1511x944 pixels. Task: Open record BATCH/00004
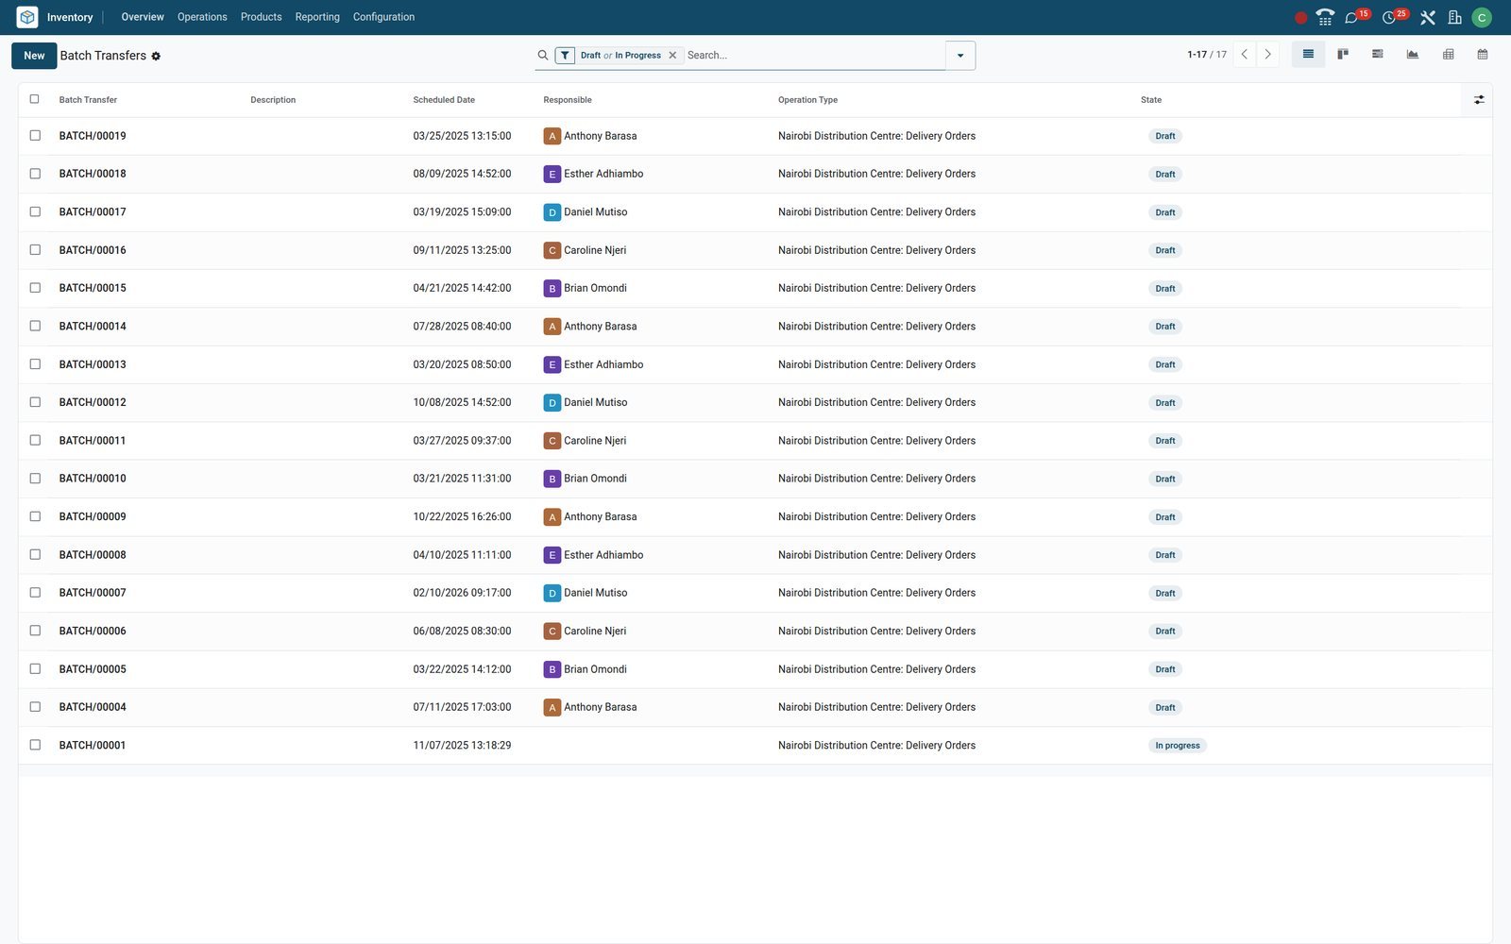tap(93, 707)
